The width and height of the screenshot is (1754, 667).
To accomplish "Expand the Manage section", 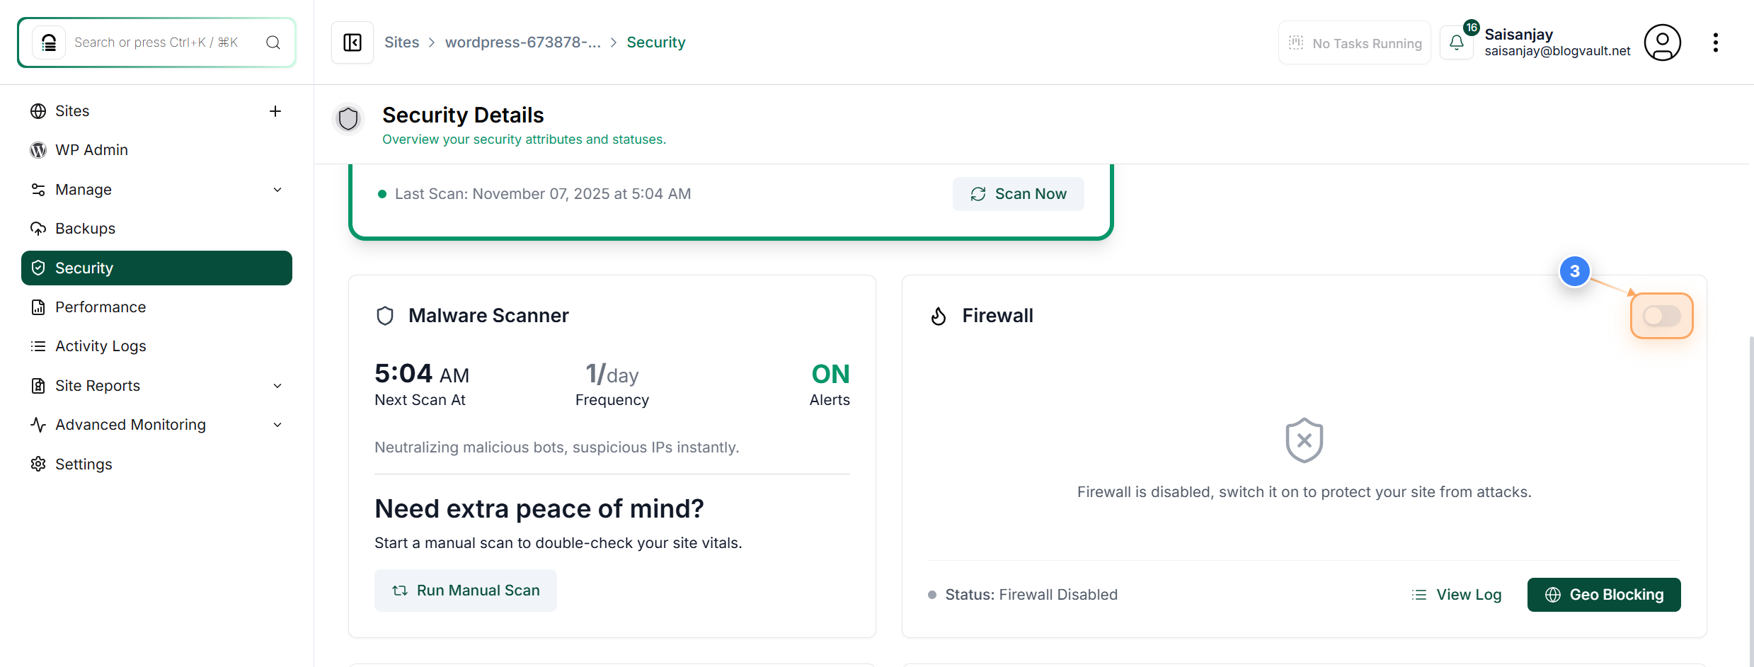I will click(x=277, y=190).
